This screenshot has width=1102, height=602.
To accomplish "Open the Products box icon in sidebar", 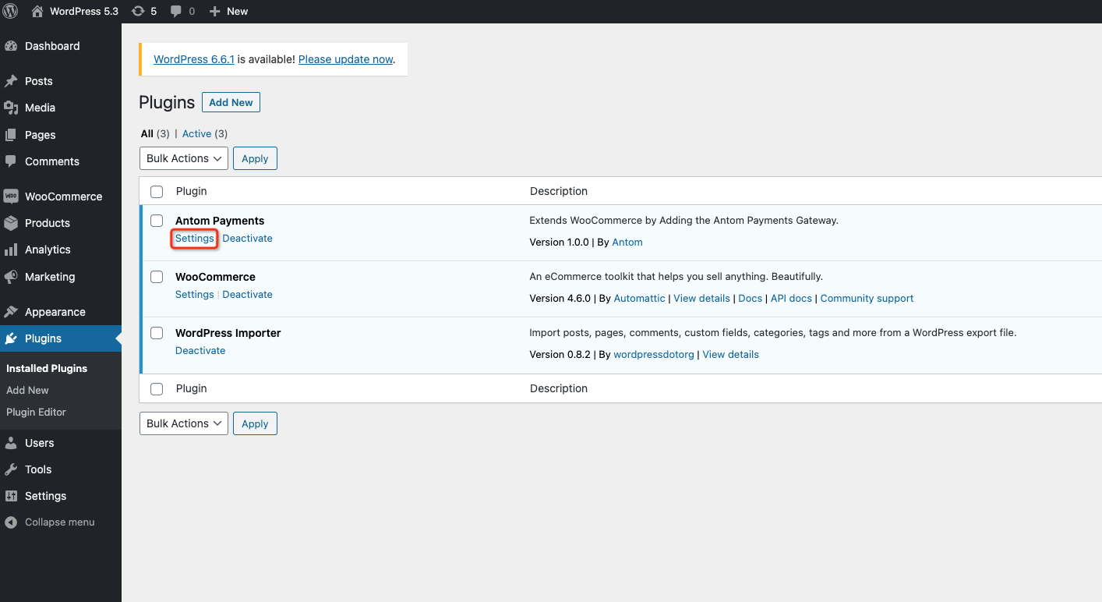I will 11,223.
